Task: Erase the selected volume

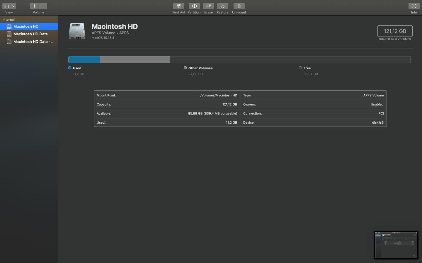Action: (208, 6)
